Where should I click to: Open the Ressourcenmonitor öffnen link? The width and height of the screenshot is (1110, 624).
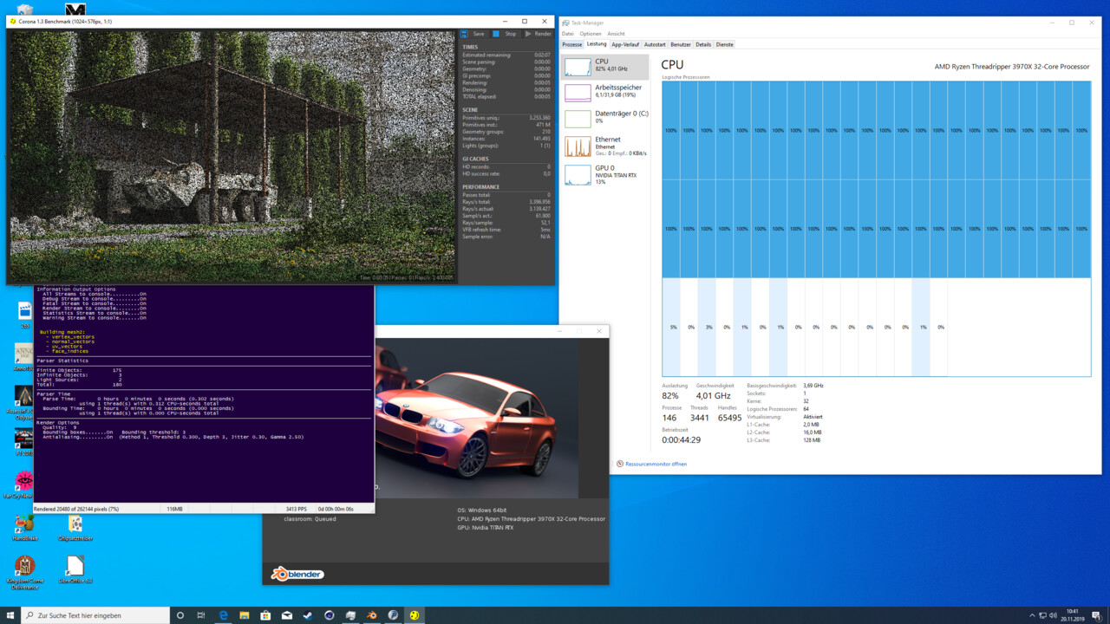656,464
